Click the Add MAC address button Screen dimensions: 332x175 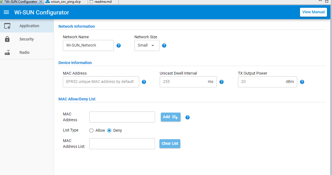(170, 117)
